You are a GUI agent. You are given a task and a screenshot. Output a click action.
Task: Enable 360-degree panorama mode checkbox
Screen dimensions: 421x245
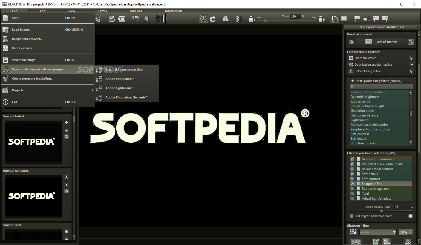(351, 216)
